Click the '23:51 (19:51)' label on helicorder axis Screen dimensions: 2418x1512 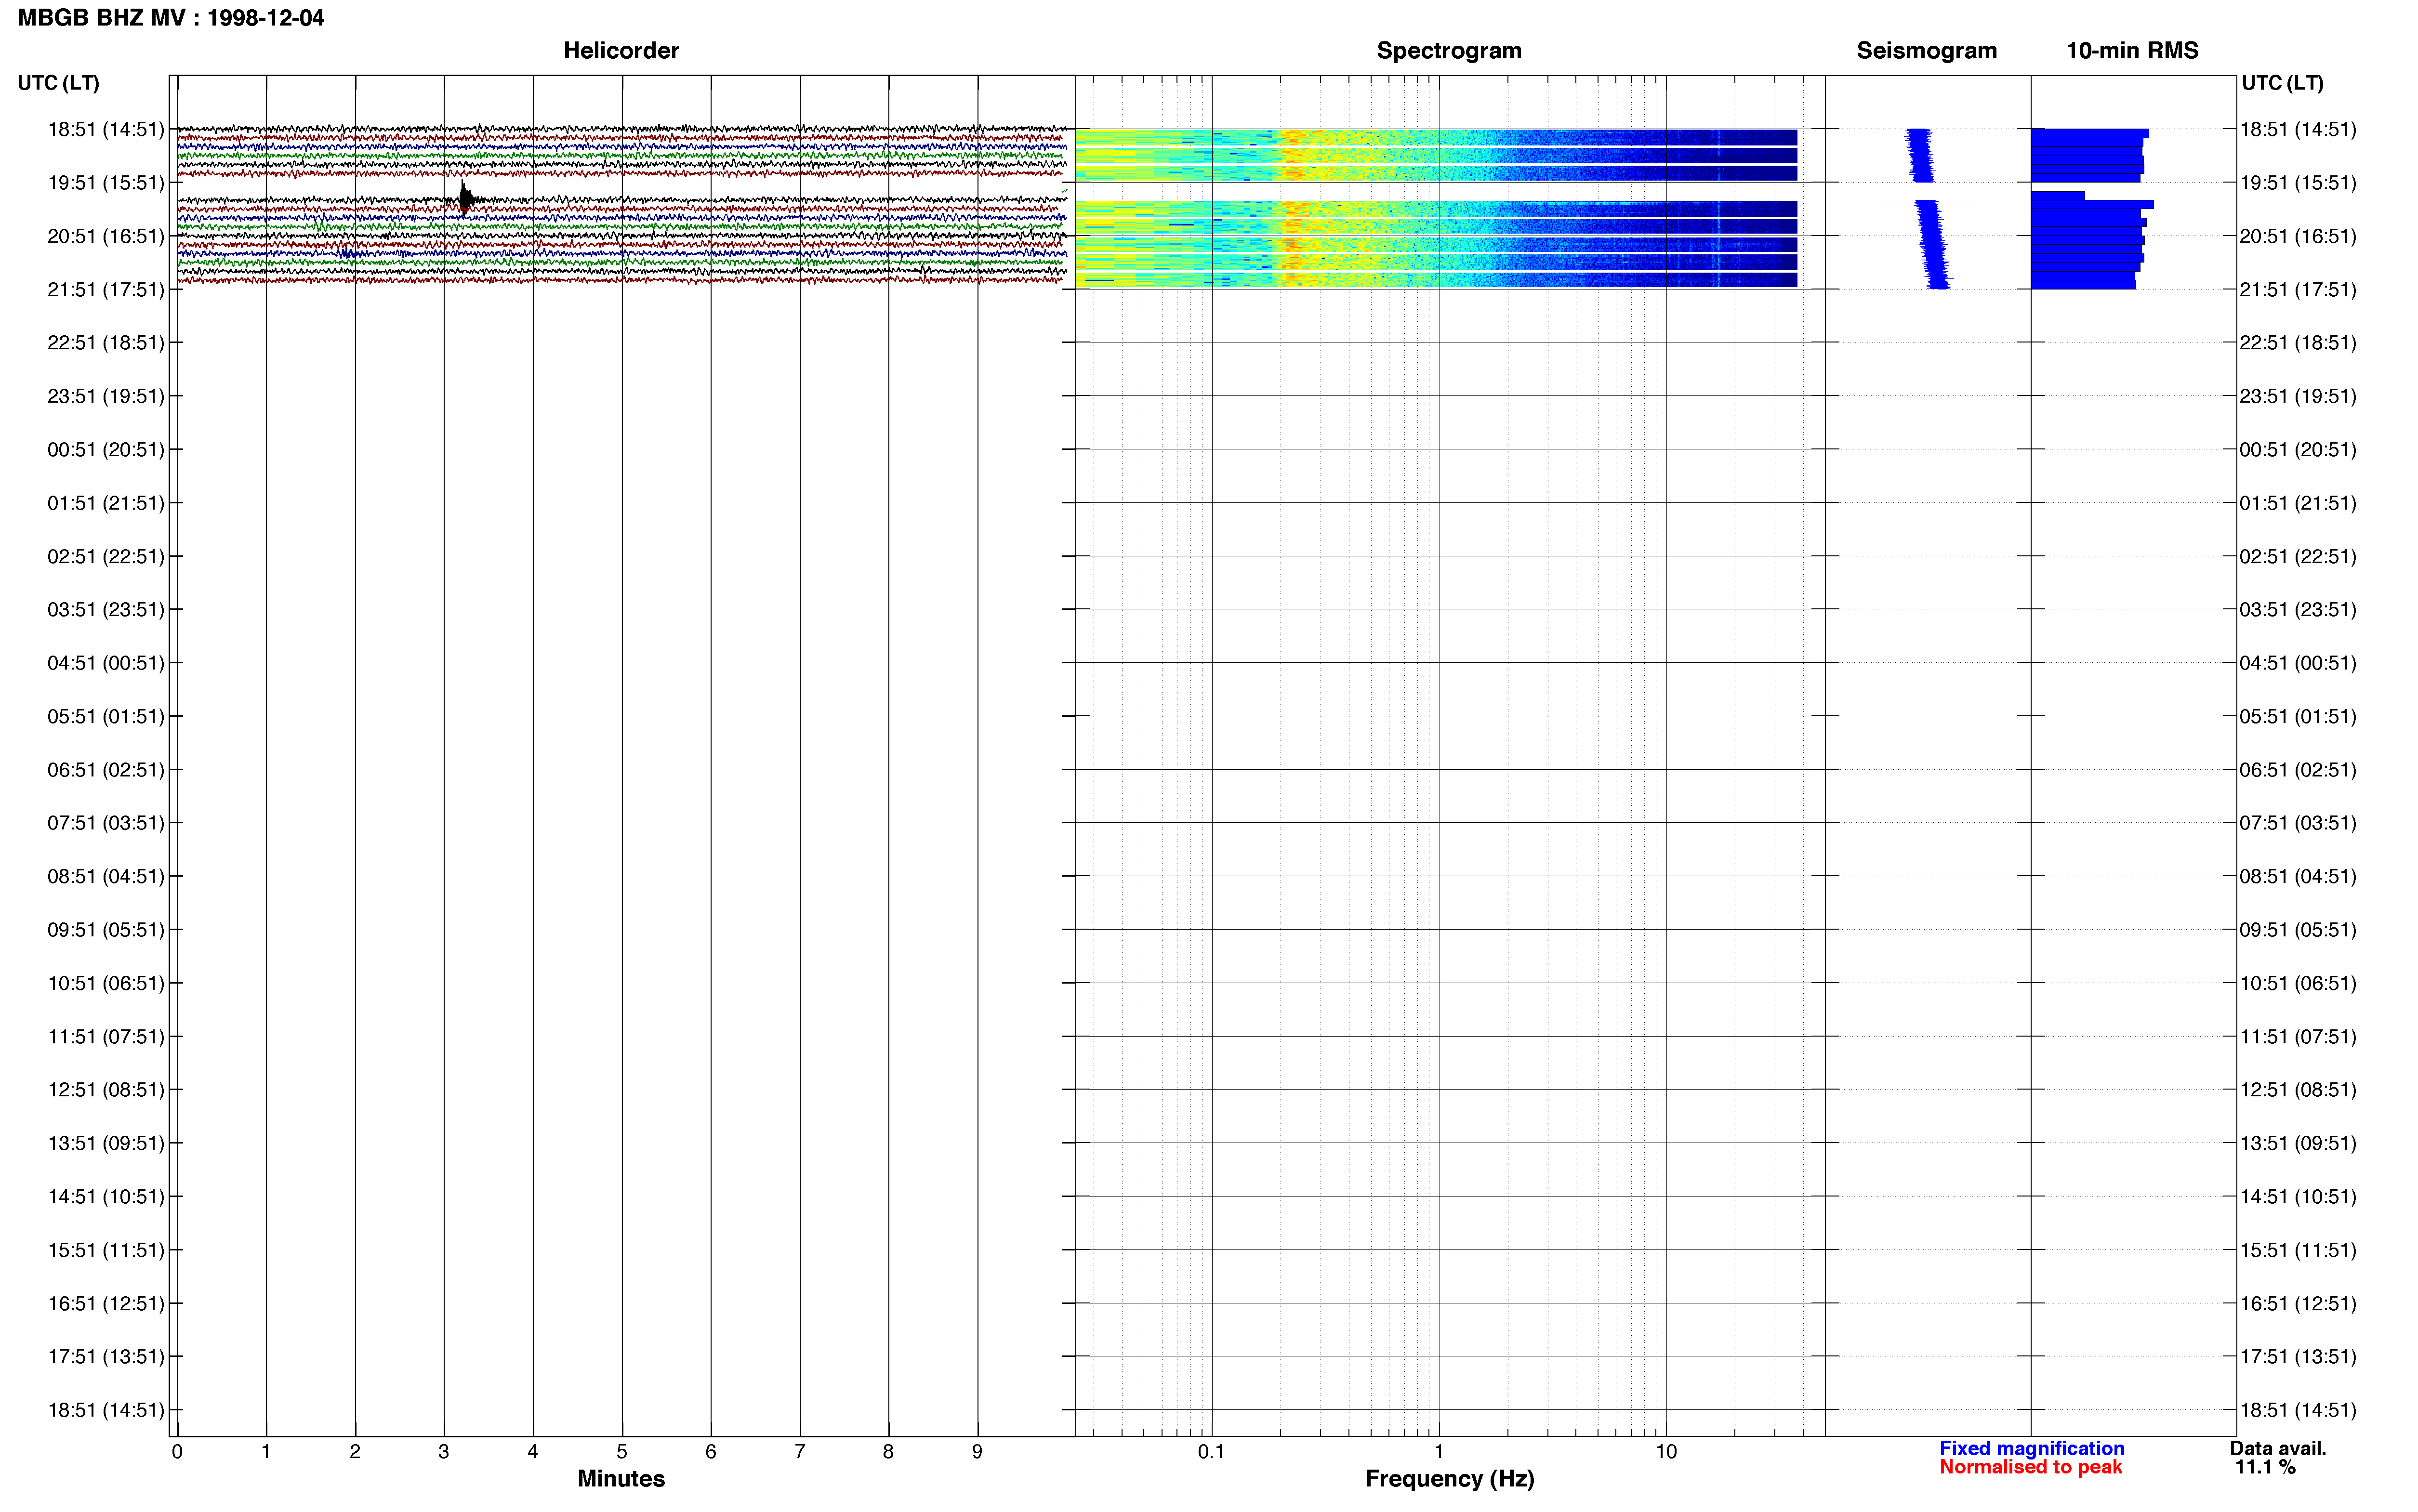click(105, 396)
